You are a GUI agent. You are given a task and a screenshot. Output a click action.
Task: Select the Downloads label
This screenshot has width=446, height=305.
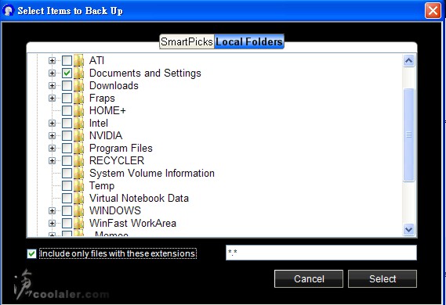[x=114, y=85]
